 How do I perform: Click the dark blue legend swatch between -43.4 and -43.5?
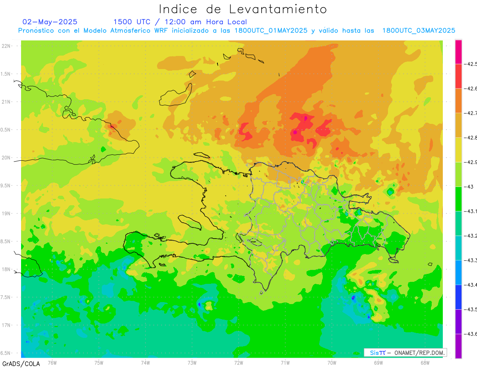[x=458, y=297]
